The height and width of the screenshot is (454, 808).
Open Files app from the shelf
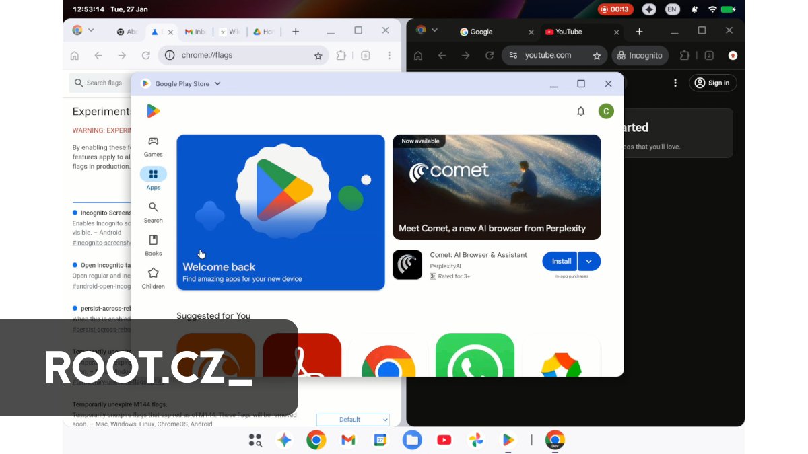(x=412, y=440)
